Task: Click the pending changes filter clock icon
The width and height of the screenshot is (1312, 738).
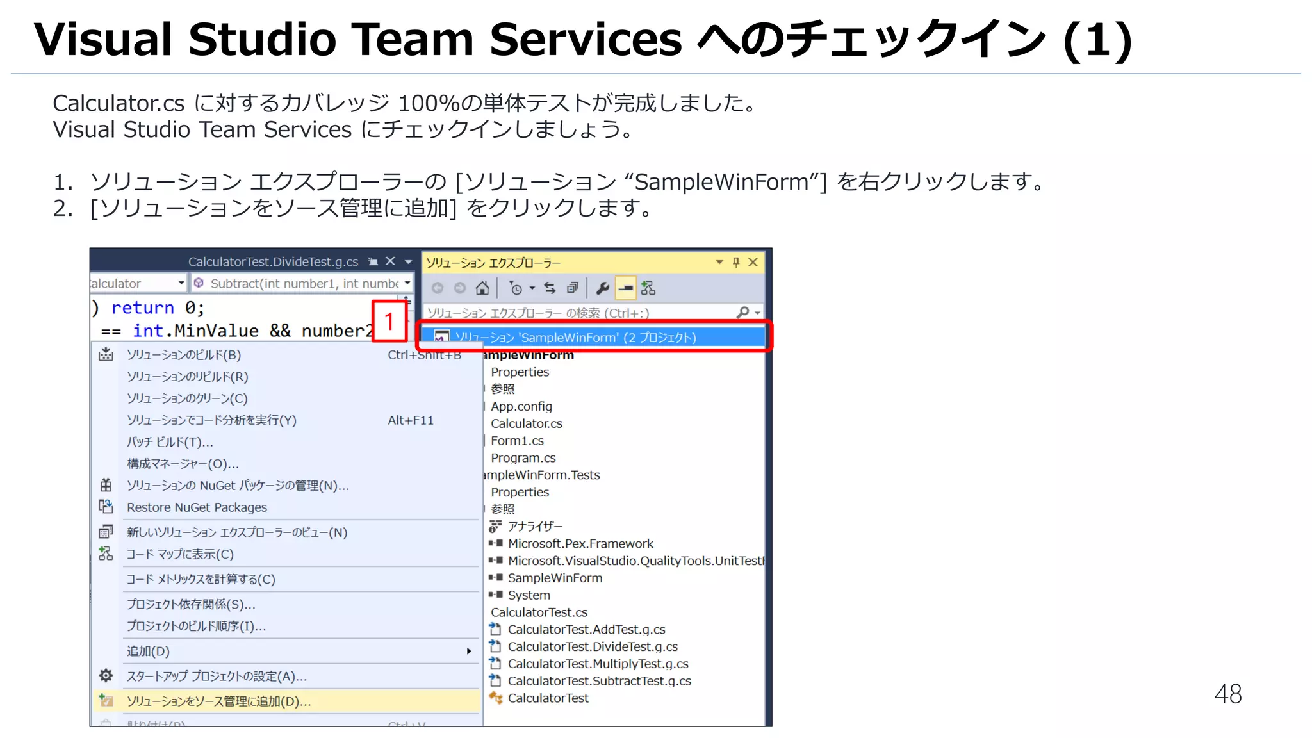Action: (x=516, y=288)
